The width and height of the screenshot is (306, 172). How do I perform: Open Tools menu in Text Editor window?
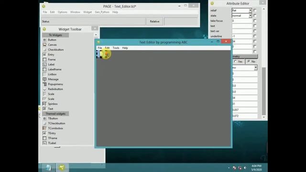click(x=116, y=48)
